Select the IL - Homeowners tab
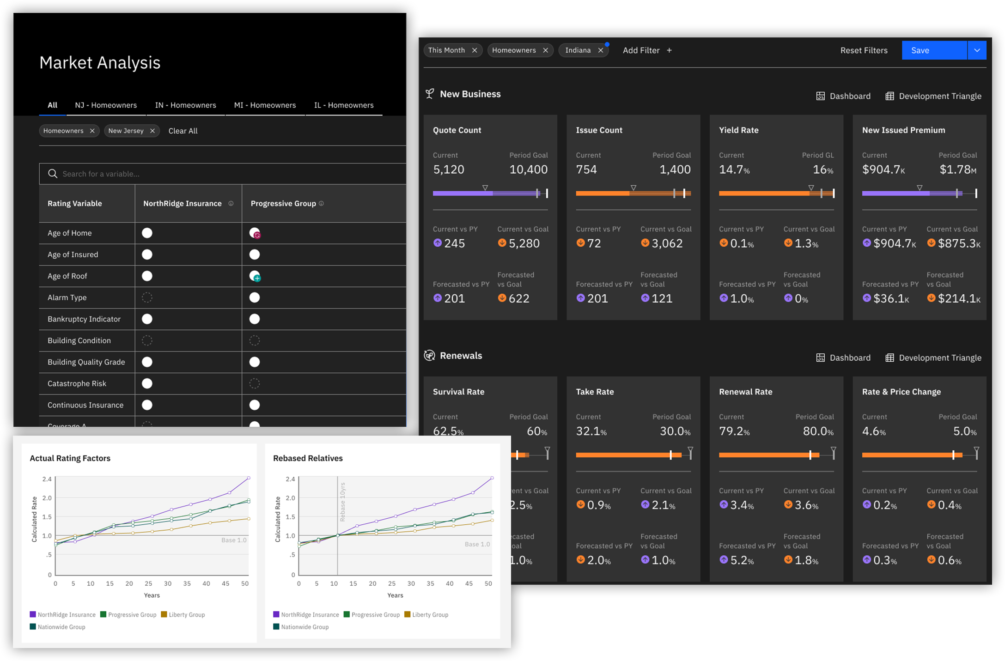This screenshot has height=661, width=1005. [344, 105]
